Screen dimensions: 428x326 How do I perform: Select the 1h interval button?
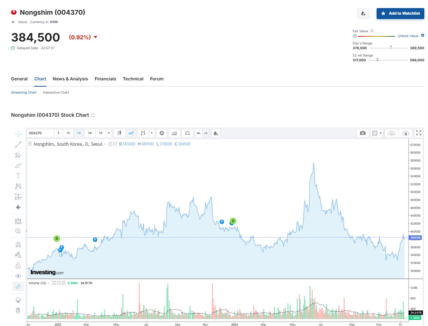[x=68, y=133]
